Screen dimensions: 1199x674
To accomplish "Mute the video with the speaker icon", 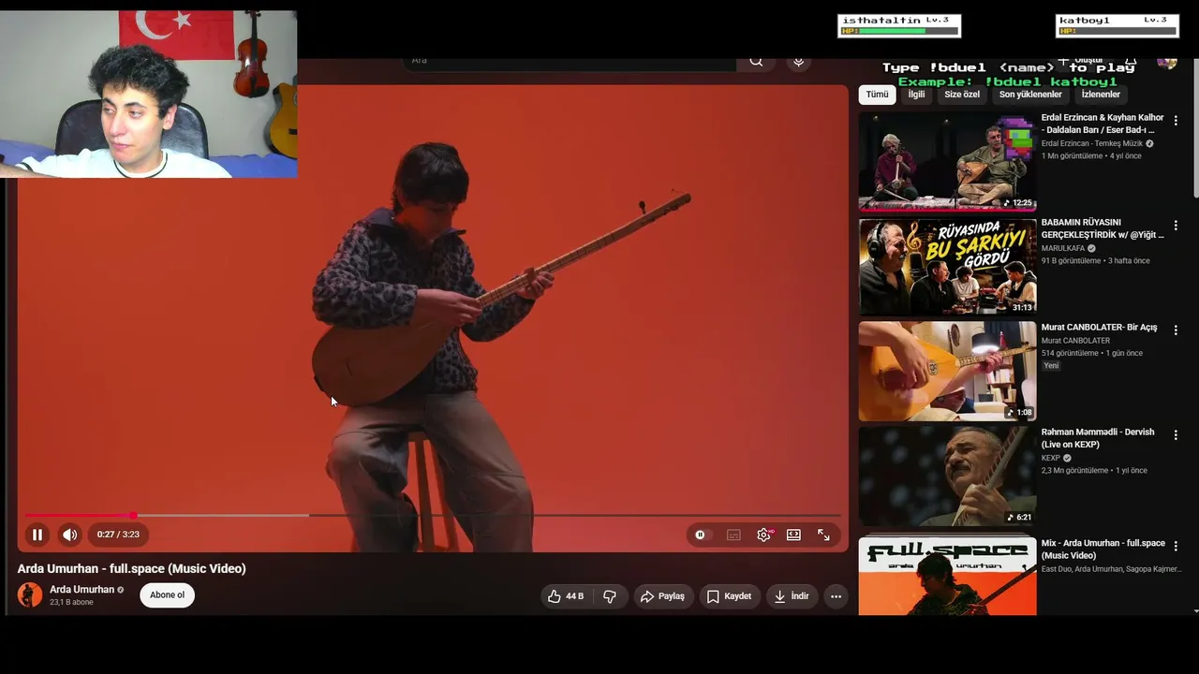I will 70,535.
